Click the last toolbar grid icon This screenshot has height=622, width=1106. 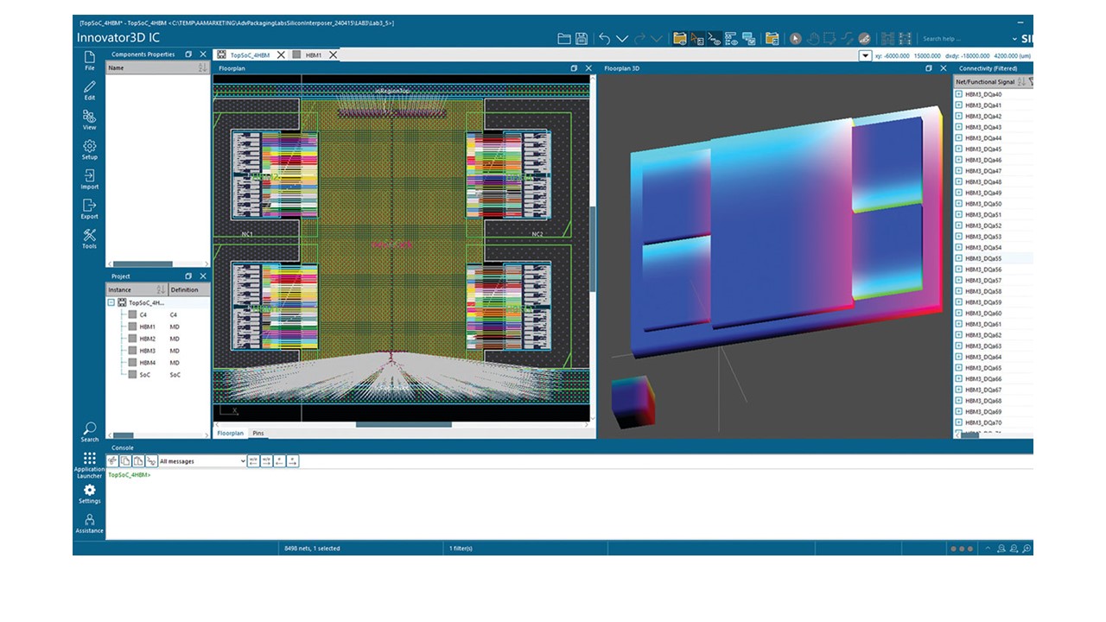[x=905, y=39]
